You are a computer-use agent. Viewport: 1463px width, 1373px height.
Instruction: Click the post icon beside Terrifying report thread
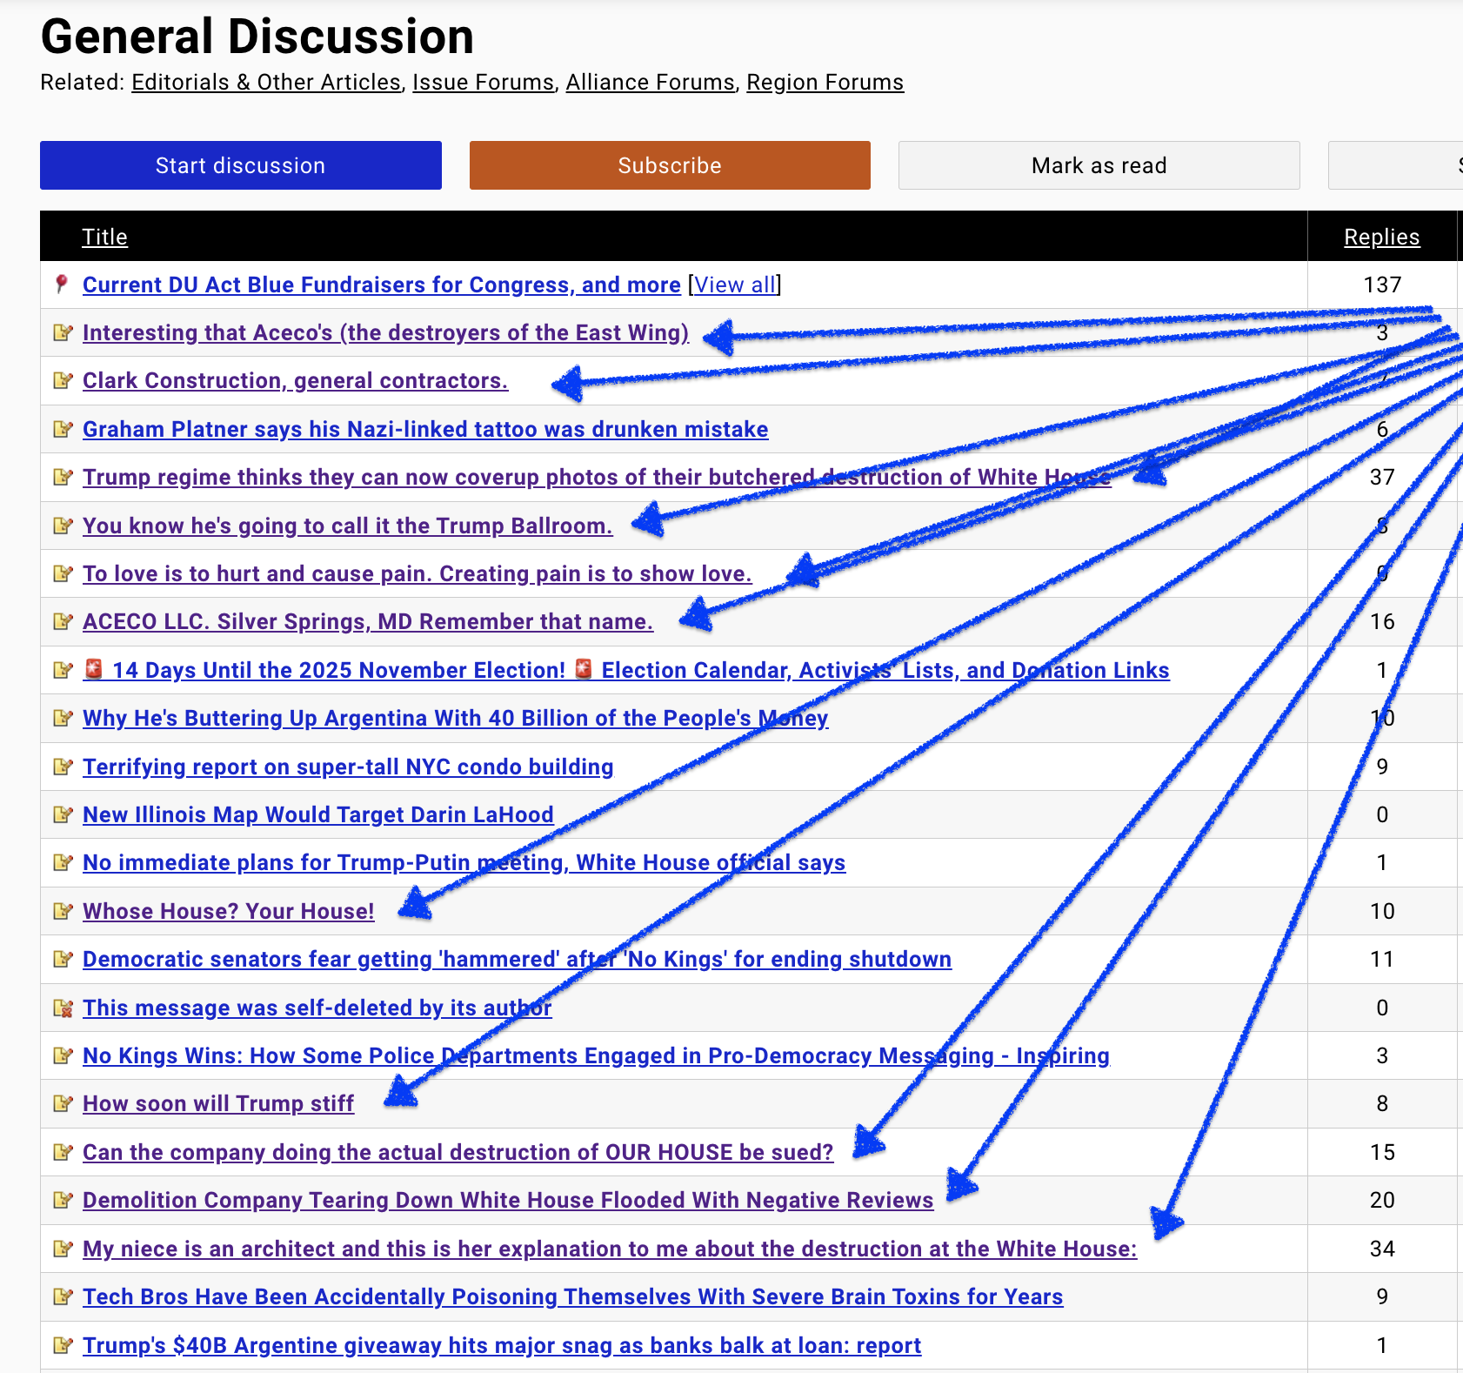[x=63, y=767]
